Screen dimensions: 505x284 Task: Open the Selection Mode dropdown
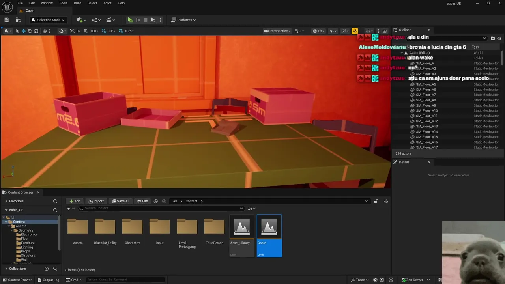pos(48,20)
